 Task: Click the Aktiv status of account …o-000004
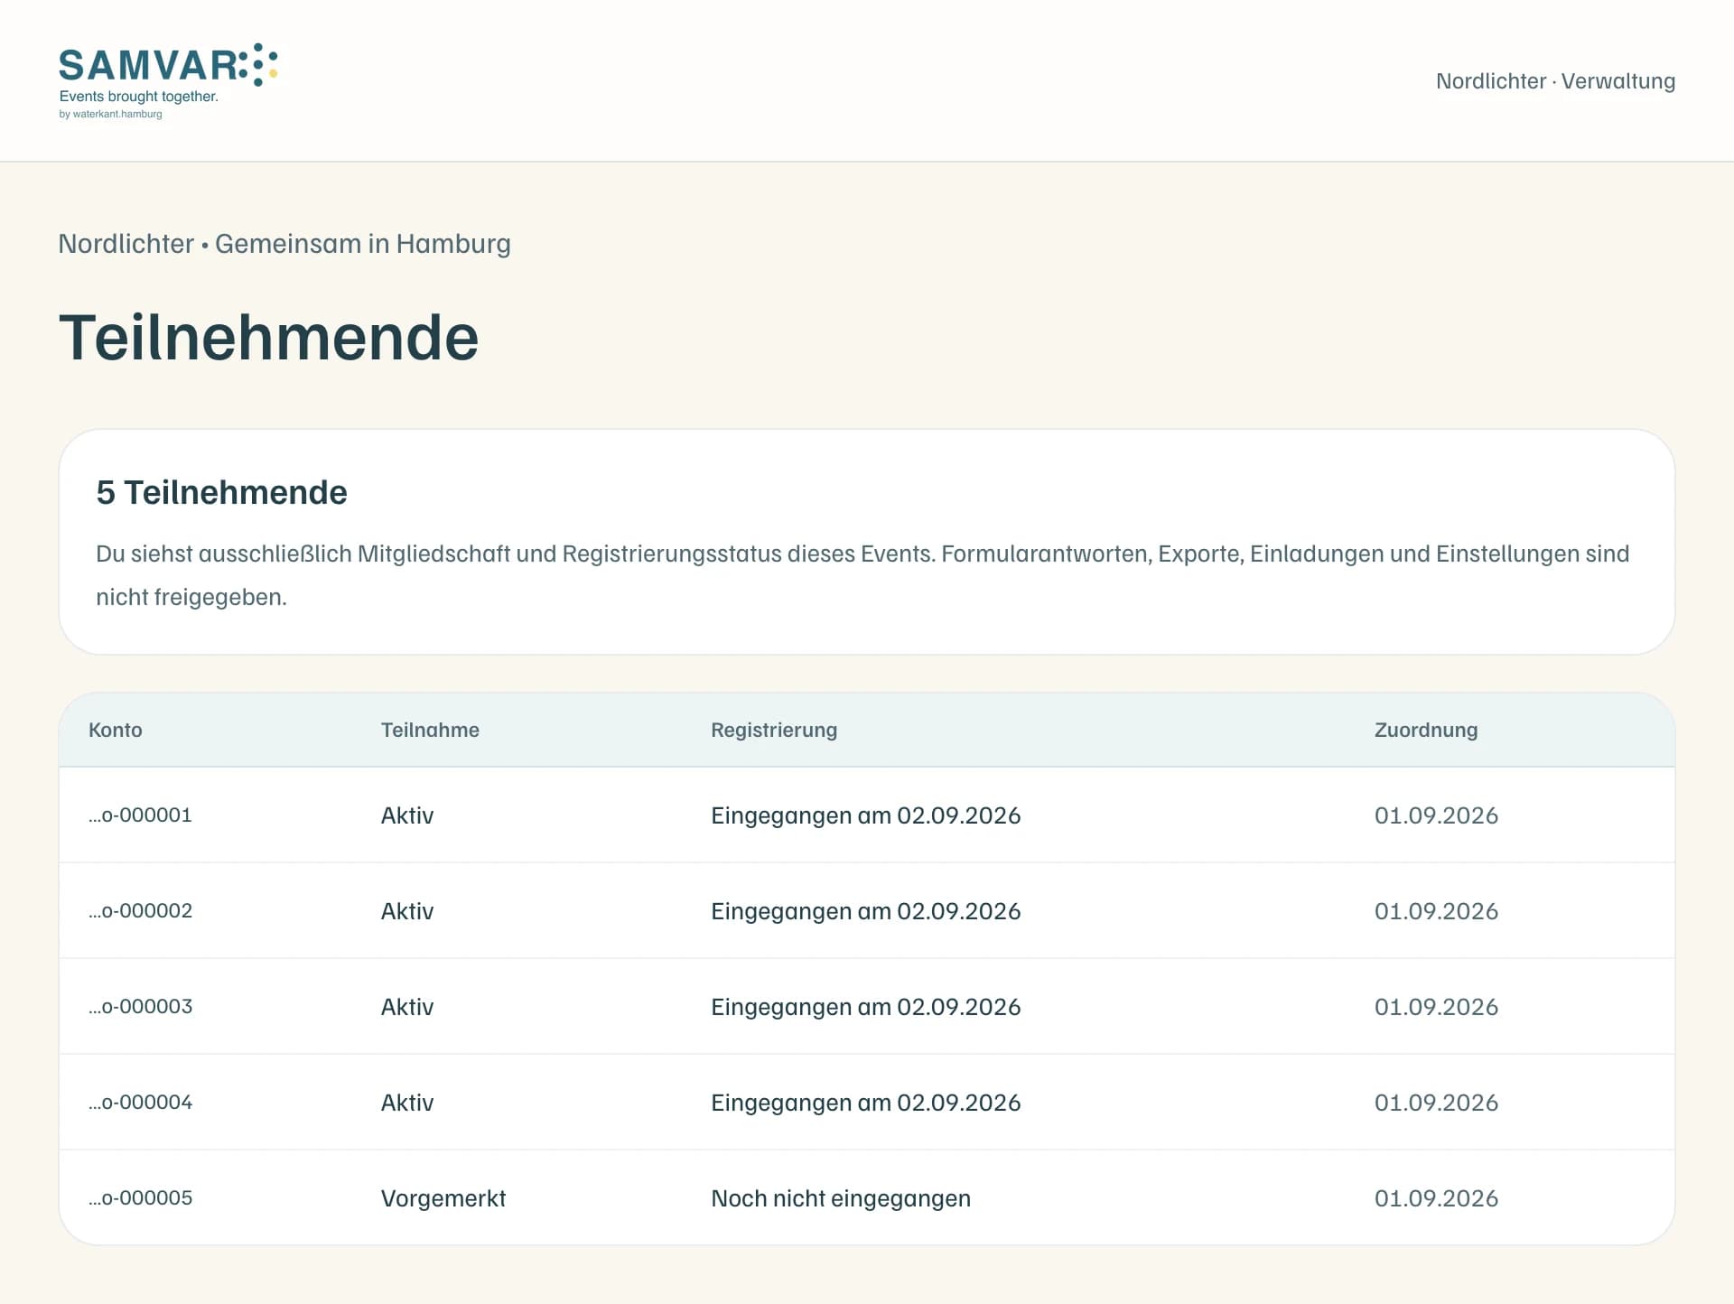coord(407,1103)
